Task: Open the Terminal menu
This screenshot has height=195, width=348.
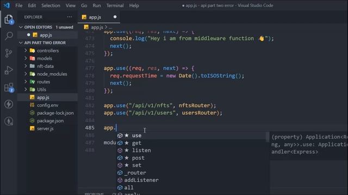Action: (115, 5)
